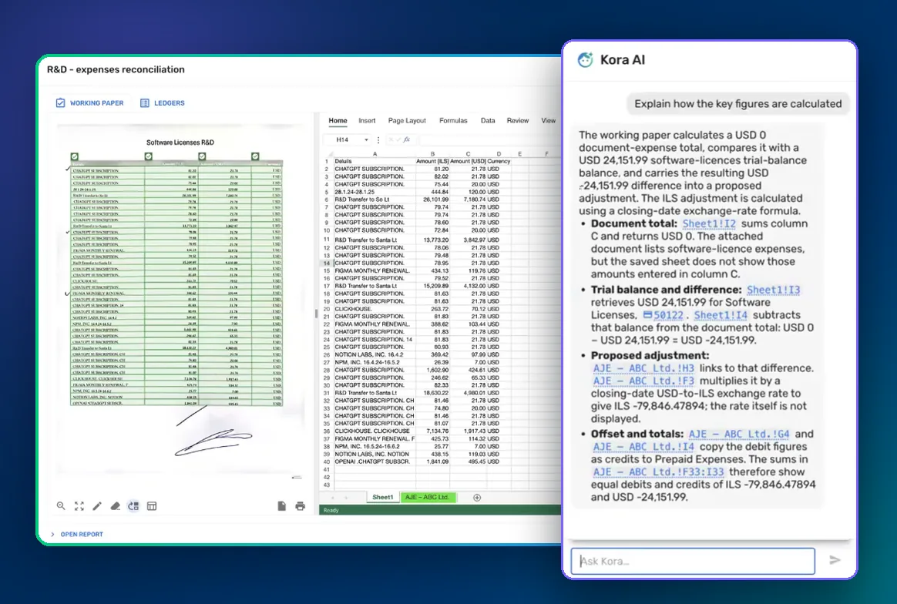The width and height of the screenshot is (897, 604).
Task: Click the amount cell '26,101.99'
Action: tap(432, 200)
